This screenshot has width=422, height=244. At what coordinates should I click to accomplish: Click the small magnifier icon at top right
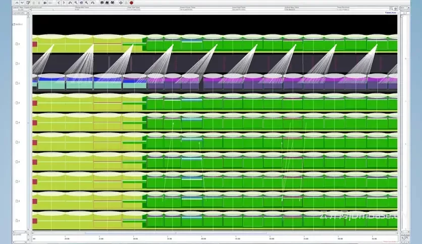tap(391, 9)
